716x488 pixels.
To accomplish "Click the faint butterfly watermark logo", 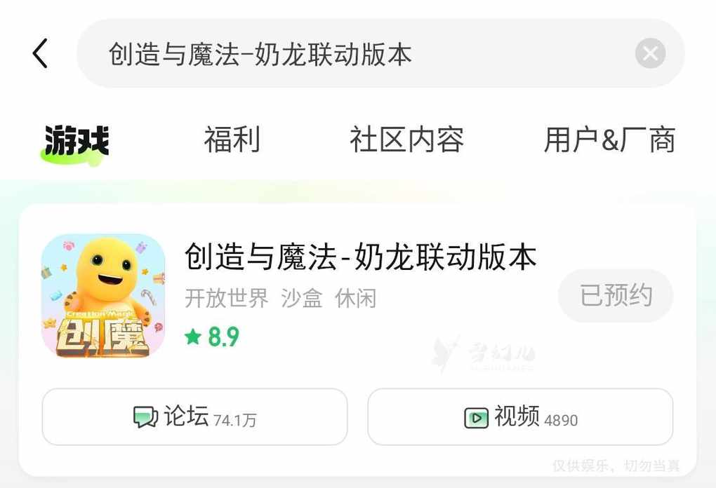I will 445,353.
